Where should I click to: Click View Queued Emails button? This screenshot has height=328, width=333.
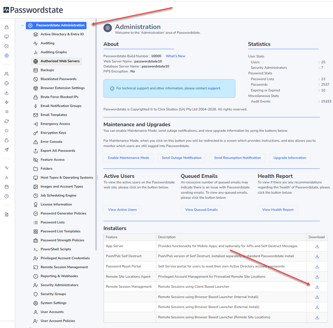(201, 210)
